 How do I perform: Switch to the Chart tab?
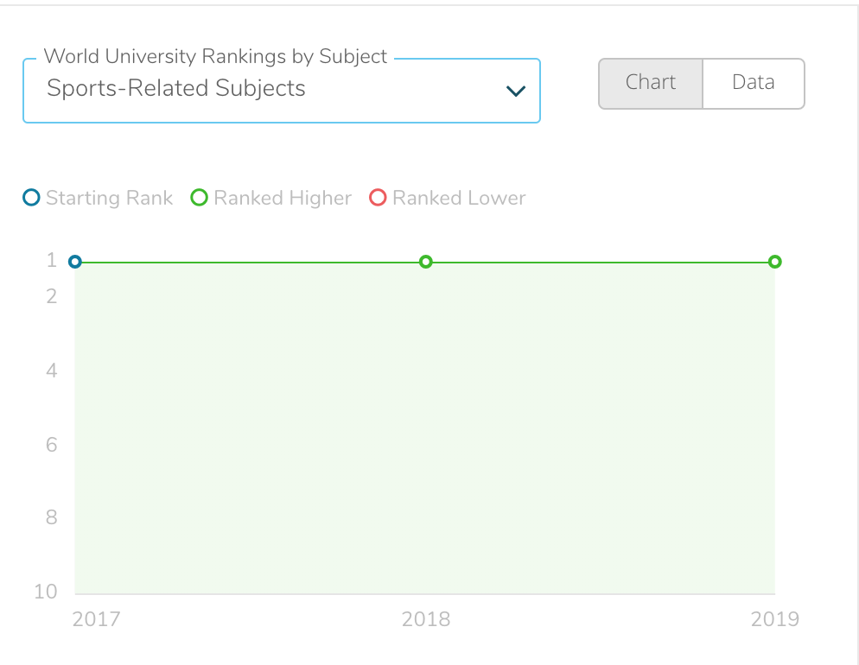(x=650, y=83)
